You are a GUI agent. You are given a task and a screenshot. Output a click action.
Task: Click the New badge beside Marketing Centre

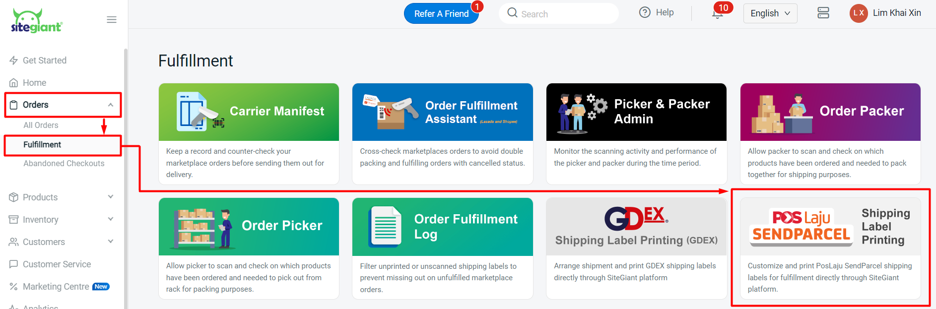(x=101, y=287)
